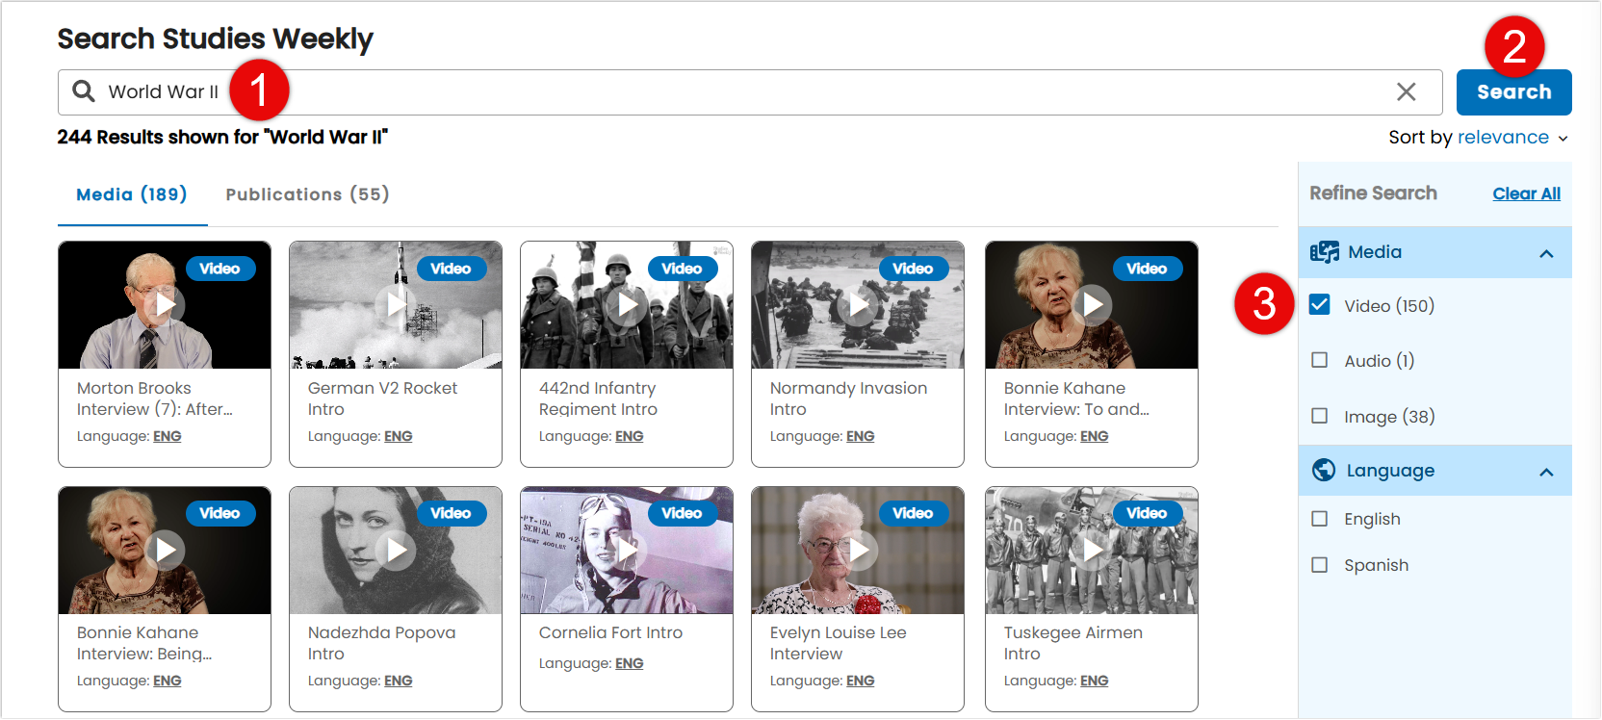Play the German V2 Rocket Intro video
The image size is (1602, 720).
[x=396, y=305]
